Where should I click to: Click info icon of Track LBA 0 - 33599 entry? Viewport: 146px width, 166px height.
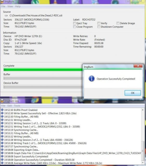pos(2,127)
